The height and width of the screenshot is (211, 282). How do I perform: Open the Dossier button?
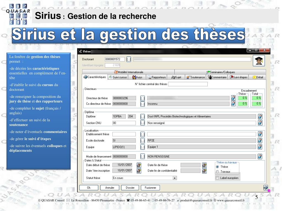pos(130,188)
